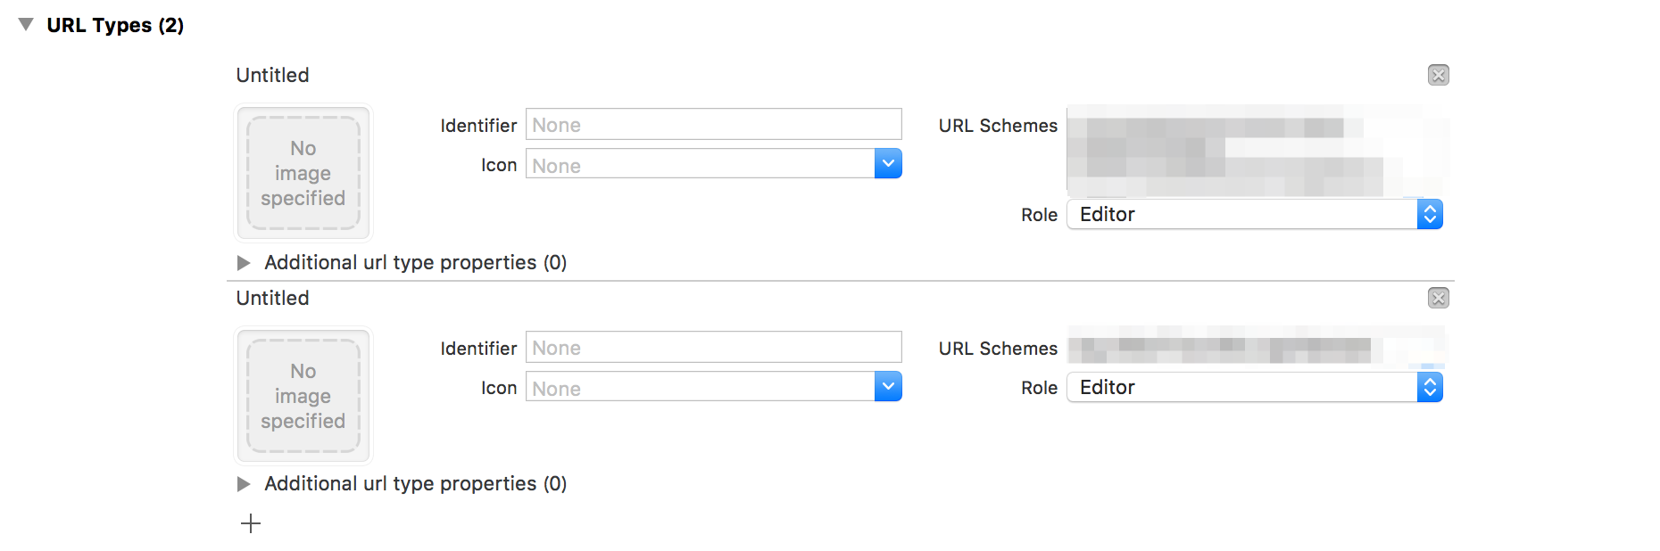Click the first Identifier text field
The image size is (1660, 551).
point(713,125)
